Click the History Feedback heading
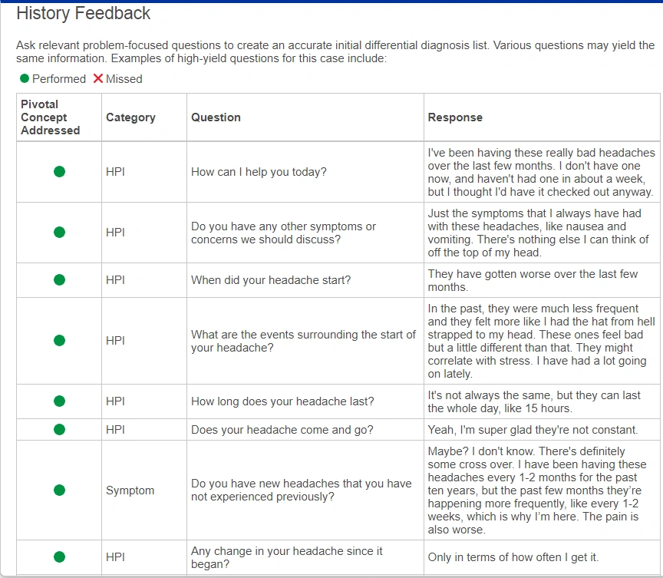Screen dimensions: 663x578 point(84,14)
